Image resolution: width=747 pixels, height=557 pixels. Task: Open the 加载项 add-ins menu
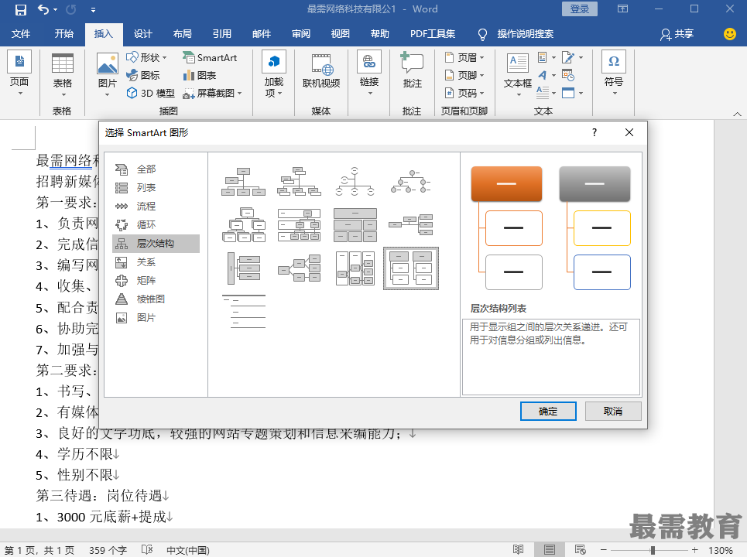click(x=273, y=73)
